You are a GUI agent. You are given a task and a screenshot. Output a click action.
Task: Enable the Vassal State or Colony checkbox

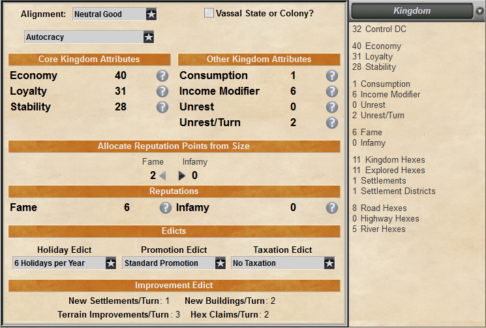tap(209, 13)
